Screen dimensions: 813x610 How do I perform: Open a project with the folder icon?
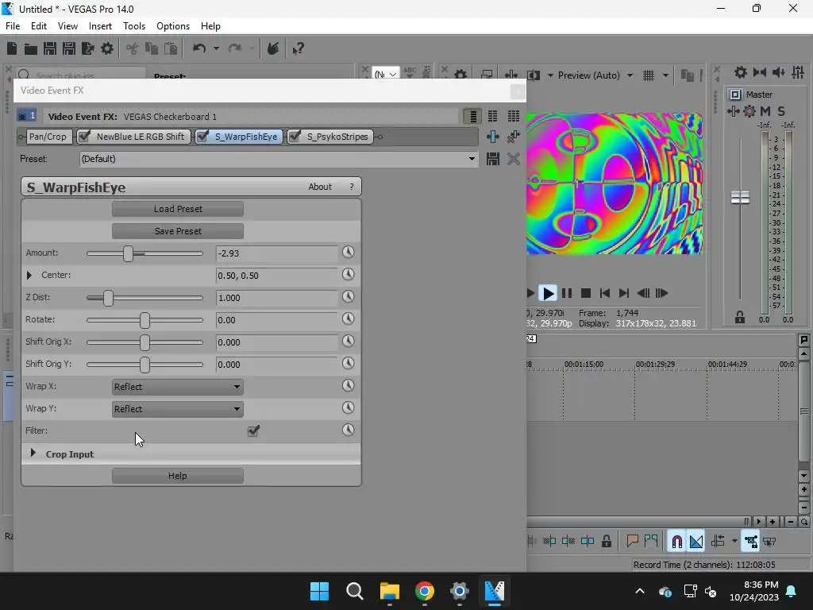(x=31, y=48)
